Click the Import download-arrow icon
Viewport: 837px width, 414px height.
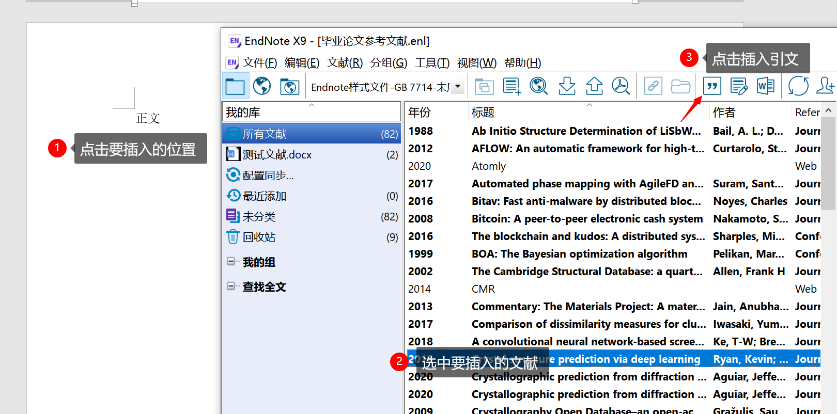click(567, 86)
